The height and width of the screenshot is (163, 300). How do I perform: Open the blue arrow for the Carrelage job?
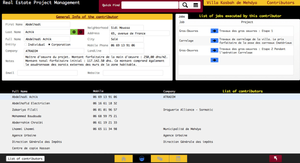(214, 41)
